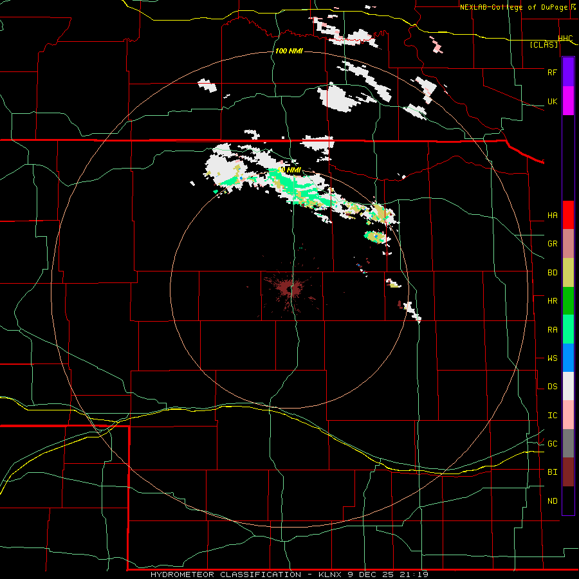Click the HR legend label

552,301
